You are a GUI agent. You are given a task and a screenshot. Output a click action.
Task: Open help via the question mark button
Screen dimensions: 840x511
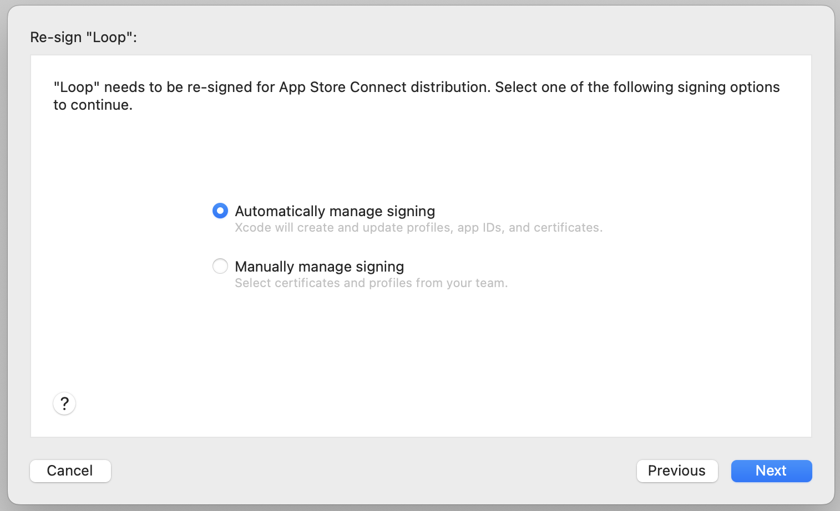pyautogui.click(x=64, y=403)
